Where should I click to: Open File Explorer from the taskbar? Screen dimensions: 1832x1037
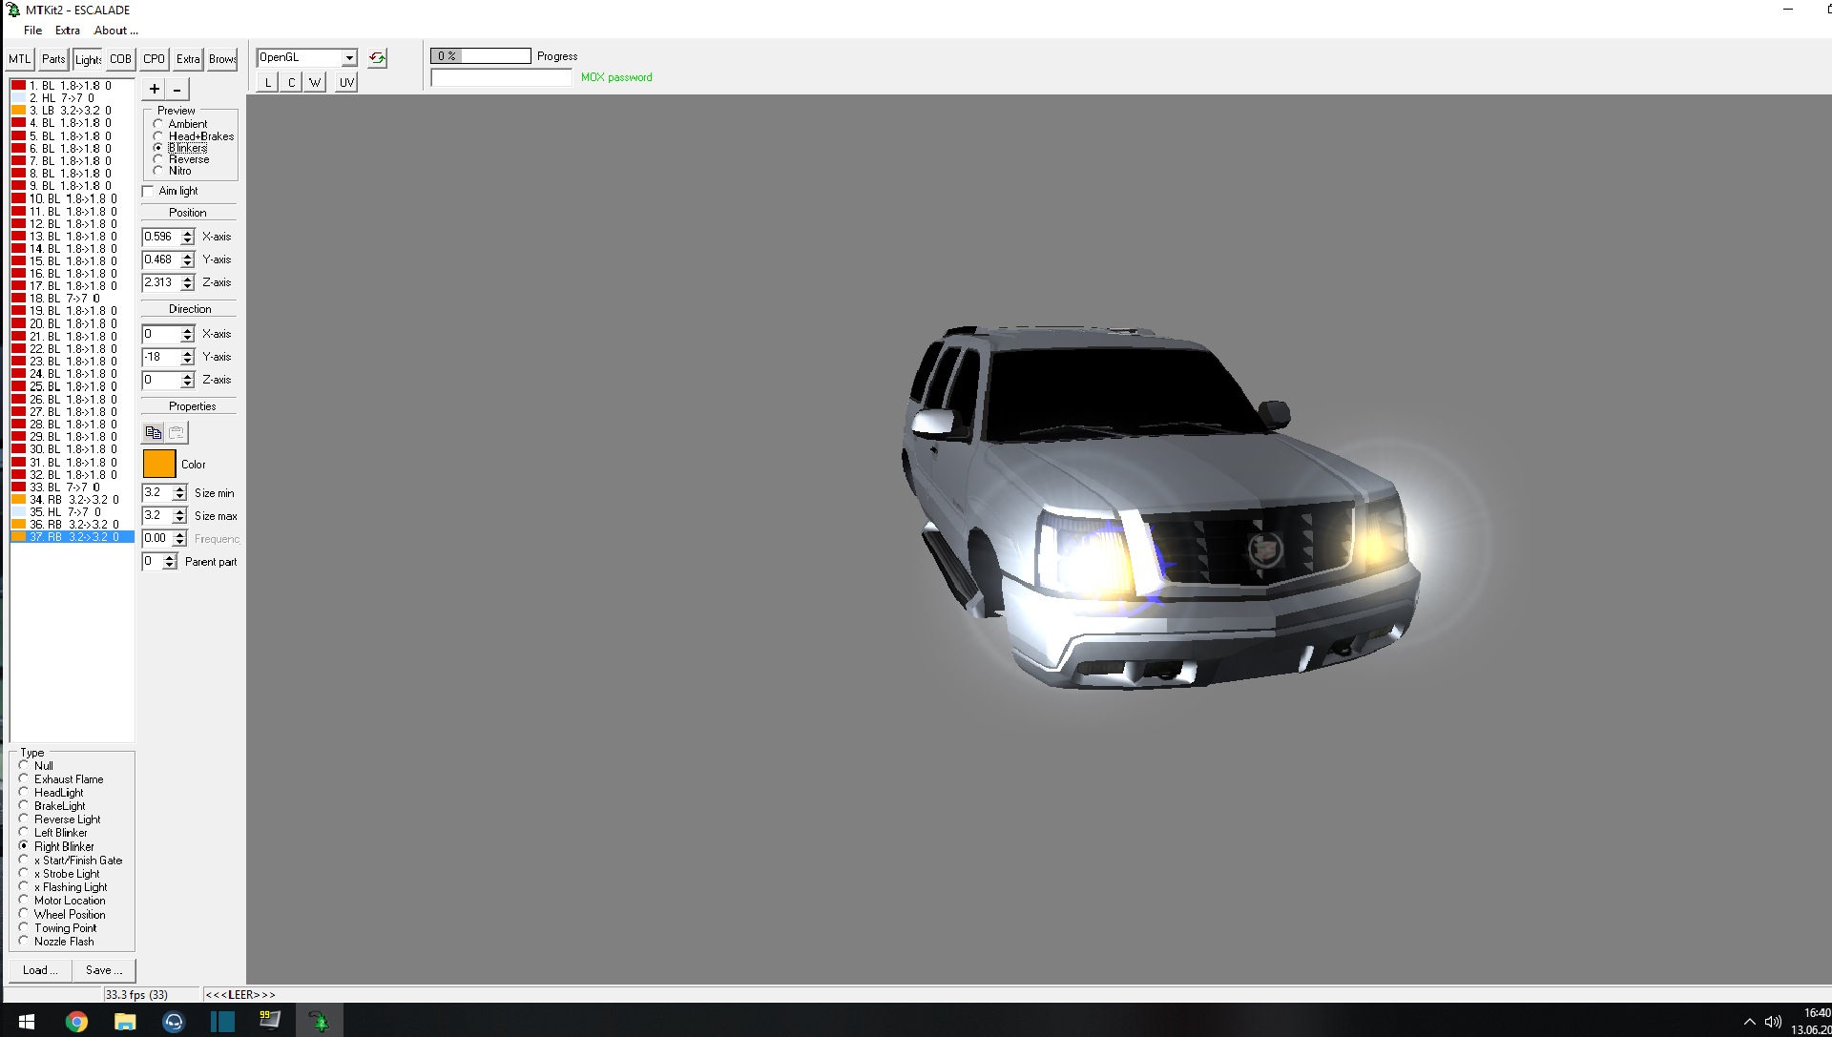click(x=125, y=1022)
